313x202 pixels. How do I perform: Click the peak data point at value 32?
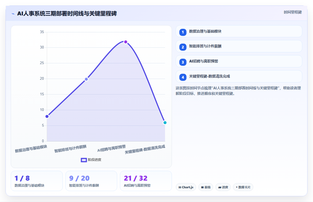pyautogui.click(x=126, y=42)
